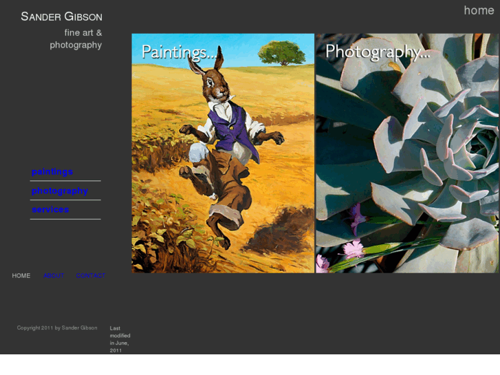This screenshot has height=375, width=500.
Task: Click the Photography succulent image
Action: (407, 153)
